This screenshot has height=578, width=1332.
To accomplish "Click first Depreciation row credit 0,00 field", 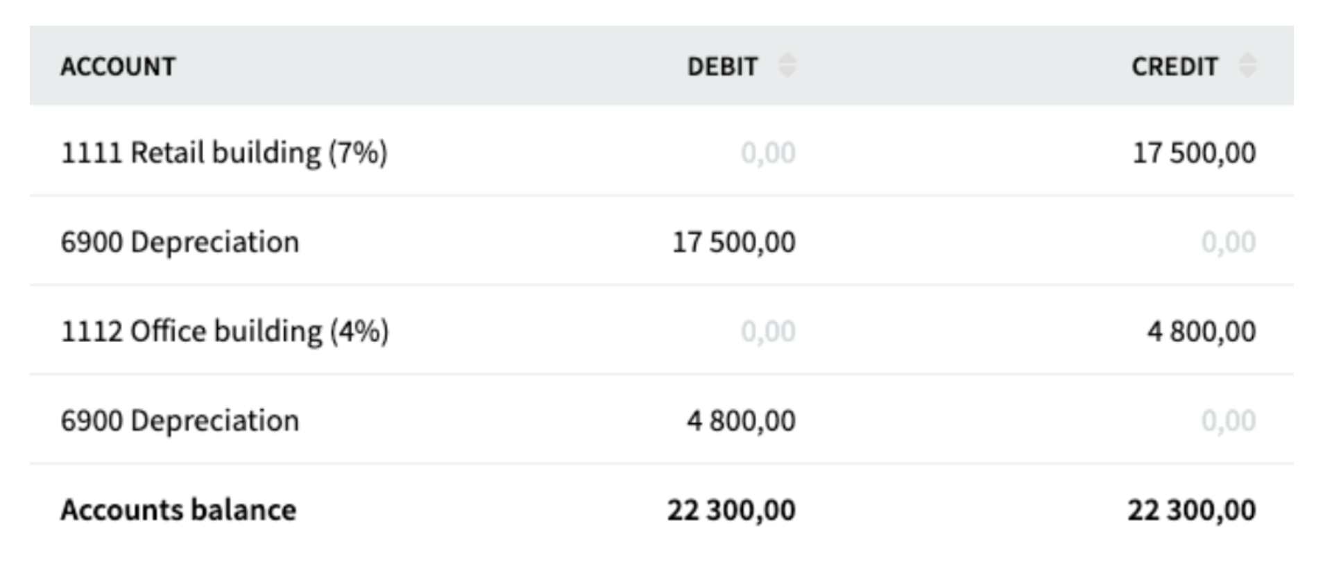I will click(x=1229, y=242).
